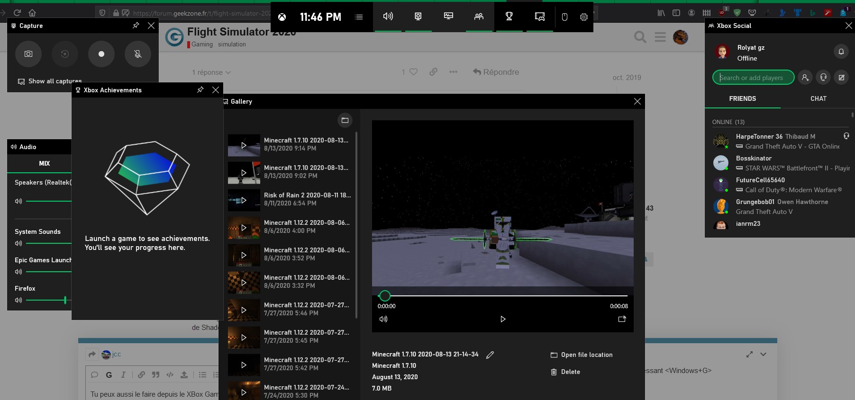
Task: Select the Risk of Rain 2 clip
Action: pyautogui.click(x=290, y=199)
